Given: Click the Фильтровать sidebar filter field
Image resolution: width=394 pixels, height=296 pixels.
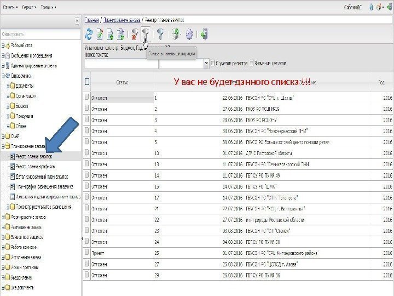Looking at the screenshot, I should point(40,35).
